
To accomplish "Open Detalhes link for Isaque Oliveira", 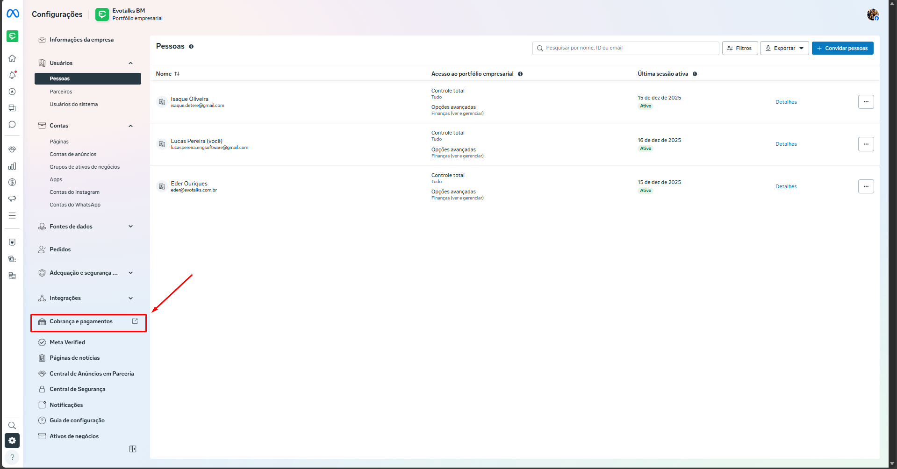I will coord(786,102).
